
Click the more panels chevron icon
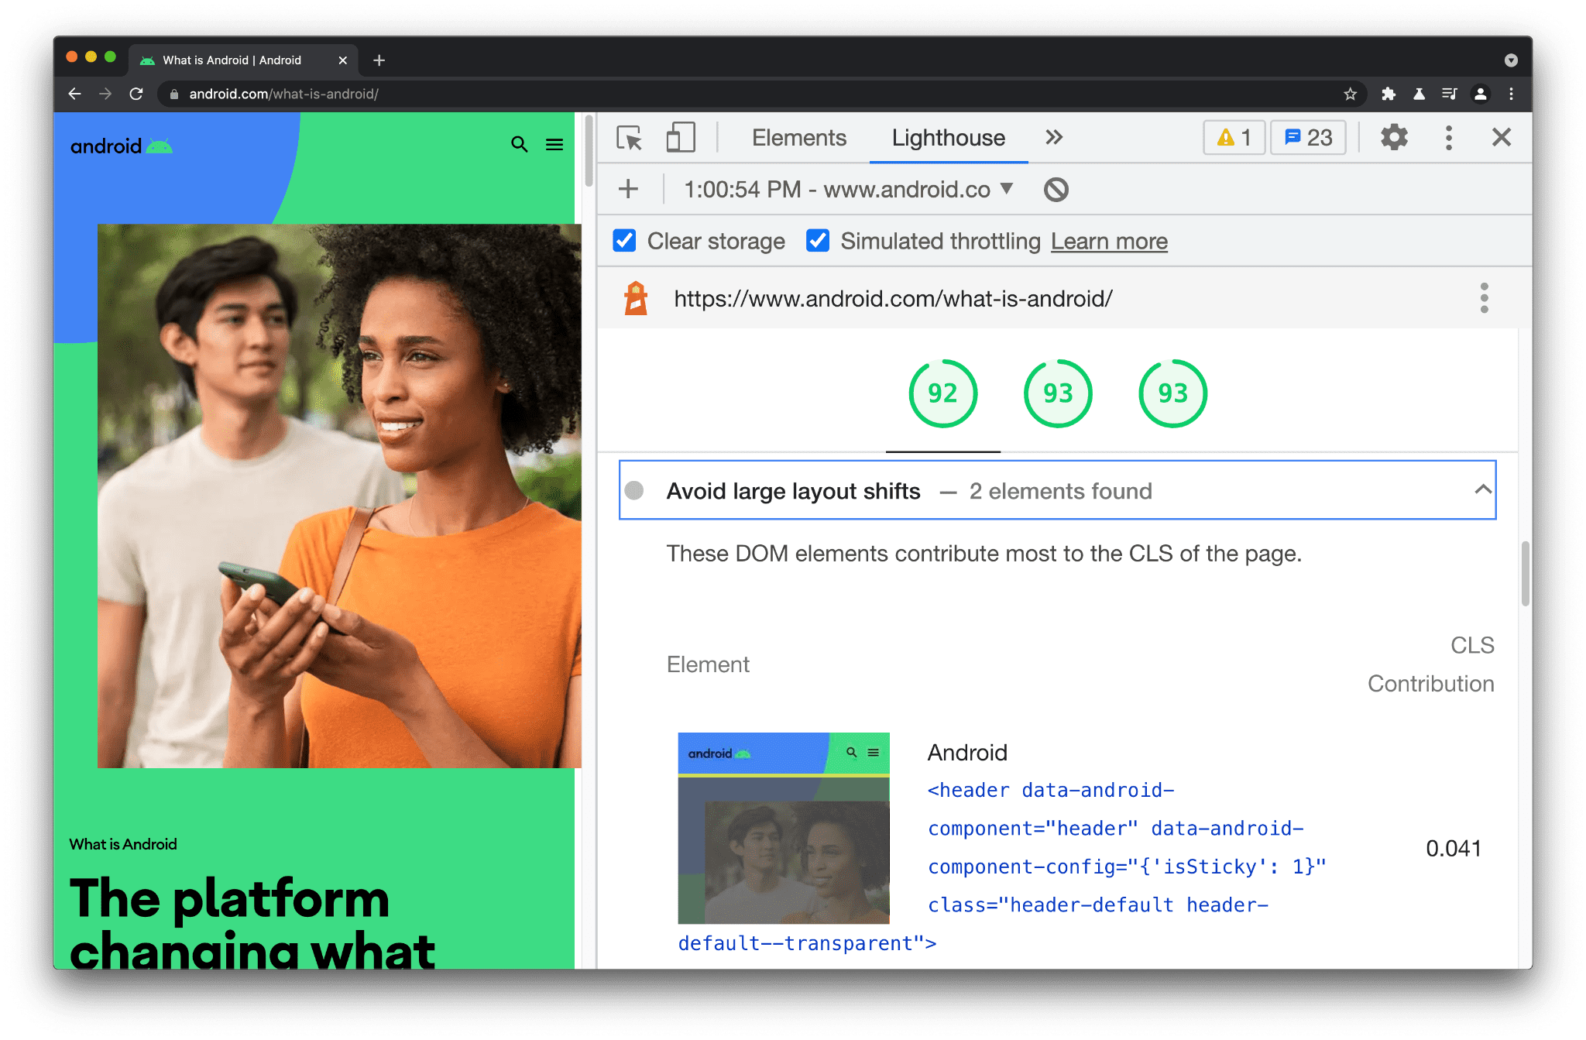point(1052,138)
